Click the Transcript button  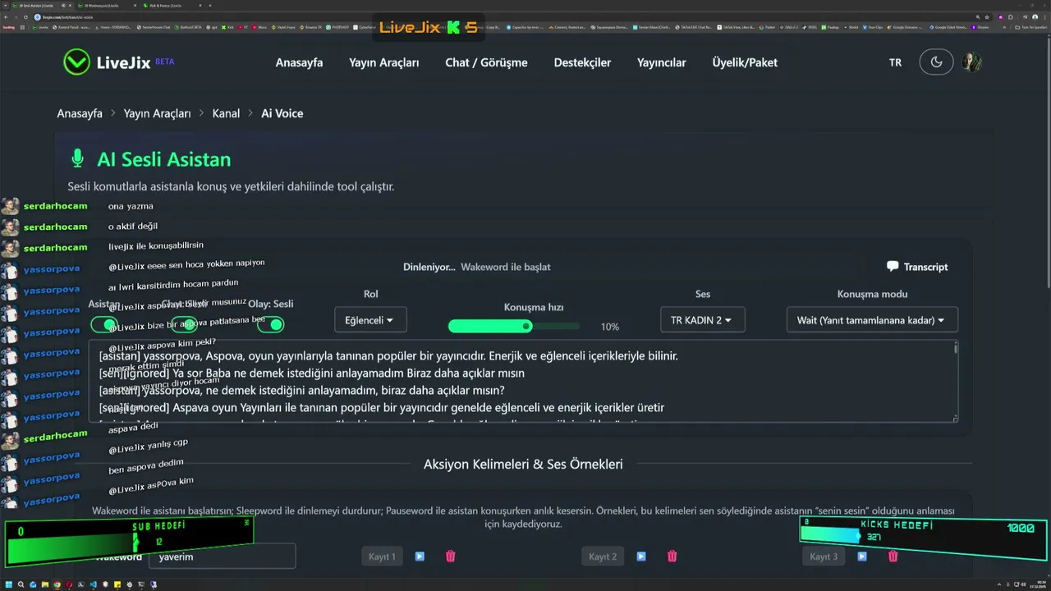tap(917, 267)
